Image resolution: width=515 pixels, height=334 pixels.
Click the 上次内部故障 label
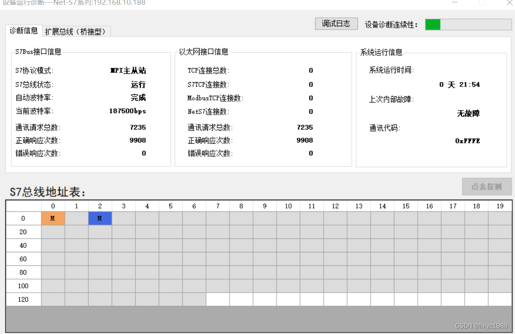click(x=391, y=100)
